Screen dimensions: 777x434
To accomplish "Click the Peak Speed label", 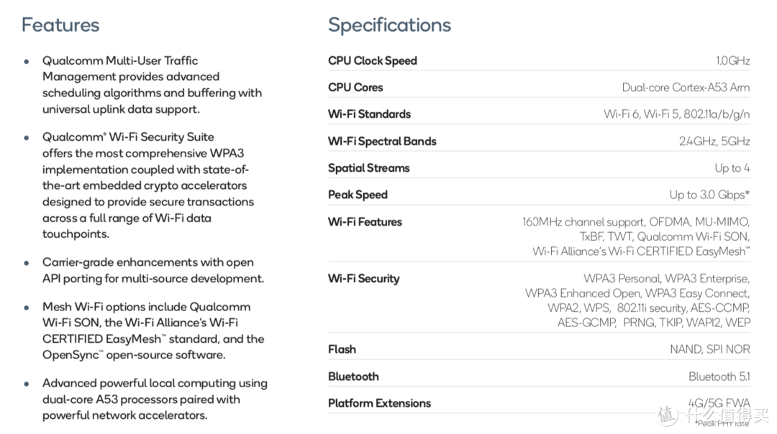I will (x=358, y=195).
